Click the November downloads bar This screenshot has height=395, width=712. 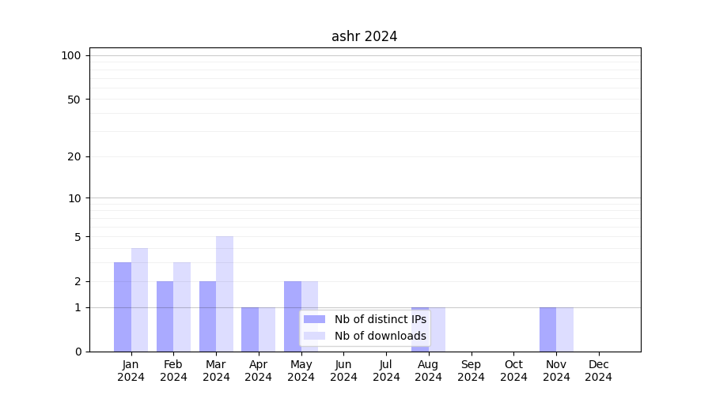tap(565, 329)
